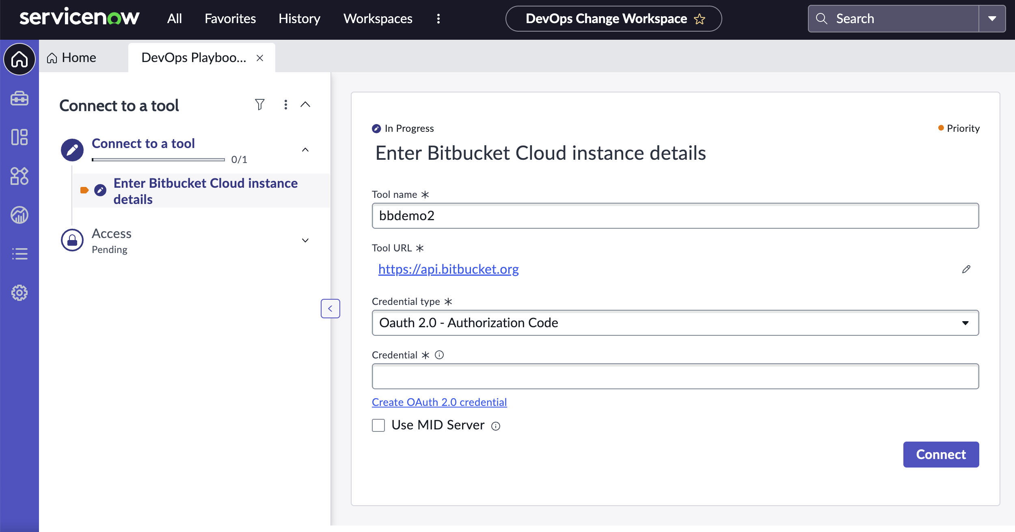The height and width of the screenshot is (532, 1015).
Task: Open the api.bitbucket.org URL link
Action: [x=449, y=269]
